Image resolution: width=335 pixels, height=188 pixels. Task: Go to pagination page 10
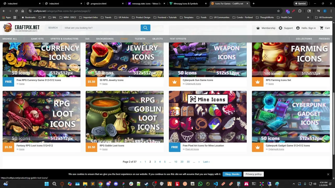(x=176, y=162)
